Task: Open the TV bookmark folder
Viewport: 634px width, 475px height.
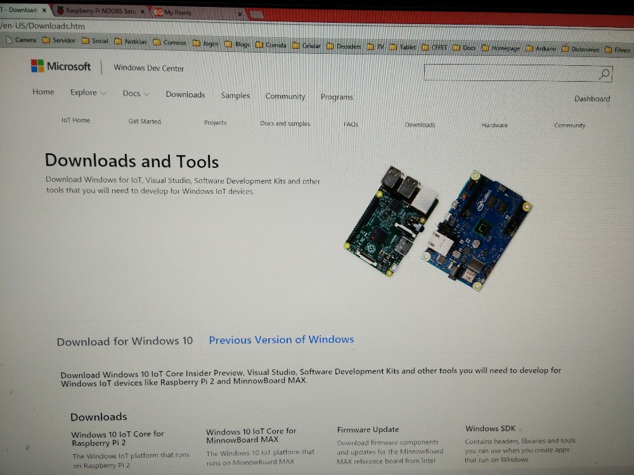Action: coord(375,47)
